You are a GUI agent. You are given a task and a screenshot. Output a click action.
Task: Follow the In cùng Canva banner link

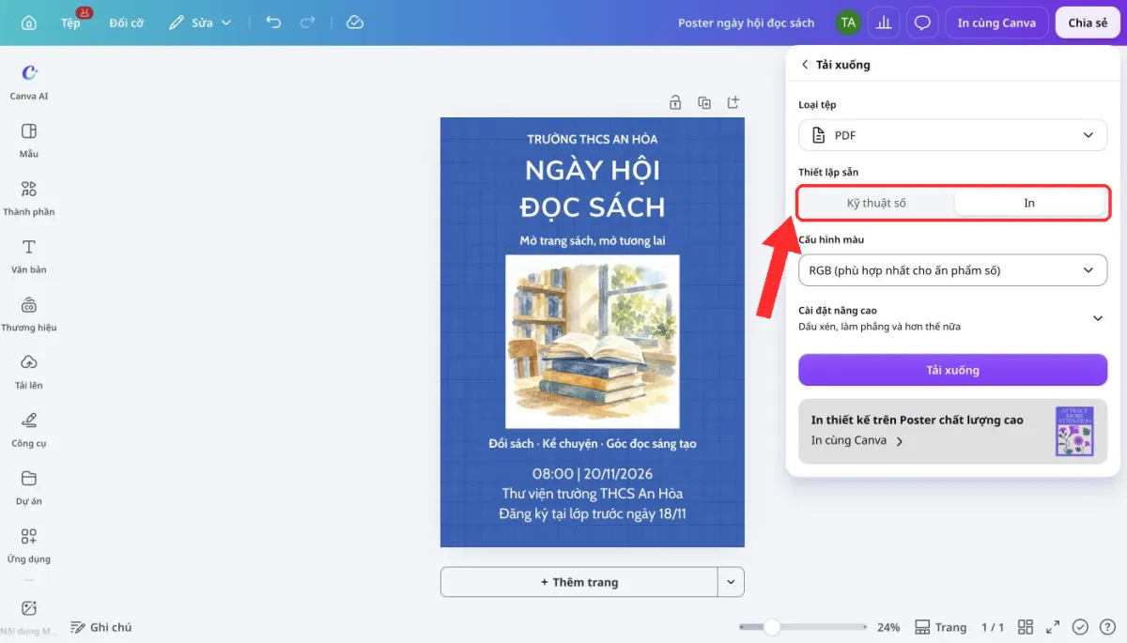click(857, 440)
